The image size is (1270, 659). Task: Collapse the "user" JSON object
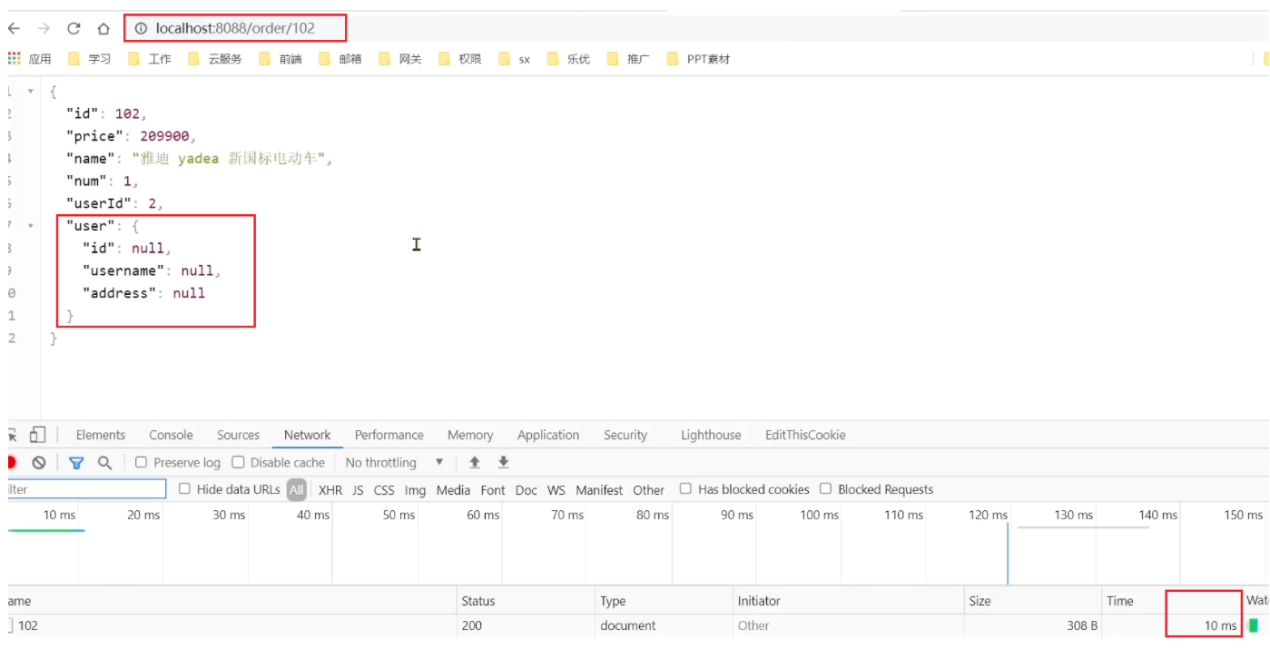pyautogui.click(x=31, y=226)
